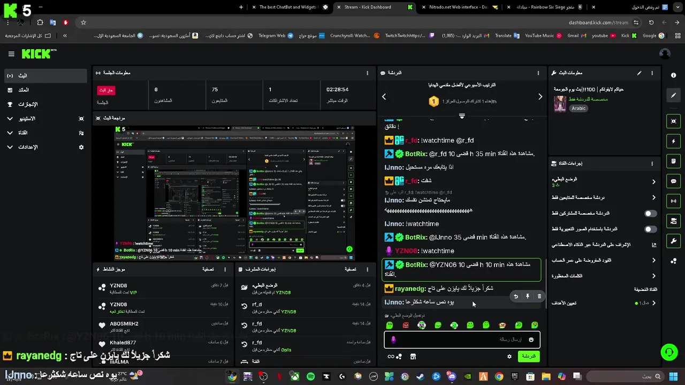Open chat settings gear icon
Image resolution: width=685 pixels, height=385 pixels.
point(509,356)
